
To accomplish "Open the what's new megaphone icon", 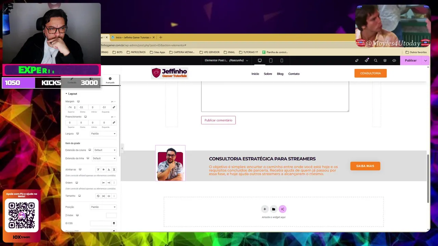I will coord(366,60).
